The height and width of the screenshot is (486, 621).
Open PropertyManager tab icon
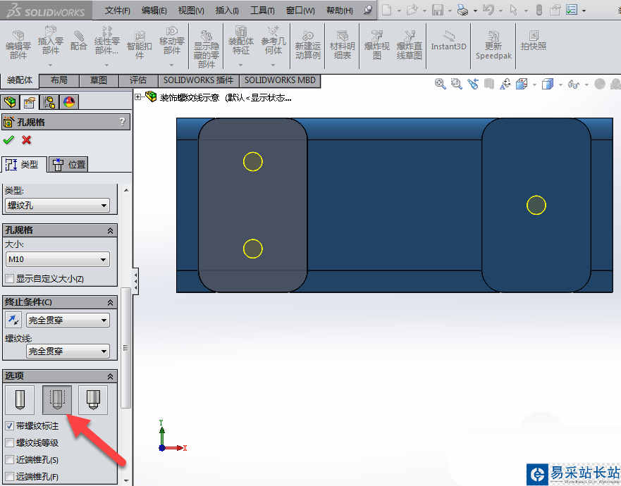pyautogui.click(x=30, y=103)
